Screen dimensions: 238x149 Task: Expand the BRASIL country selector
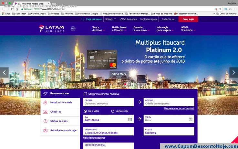point(110,19)
